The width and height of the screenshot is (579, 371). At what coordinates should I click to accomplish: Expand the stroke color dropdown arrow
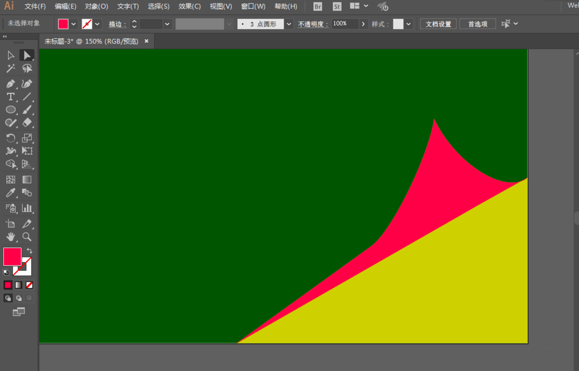point(97,24)
